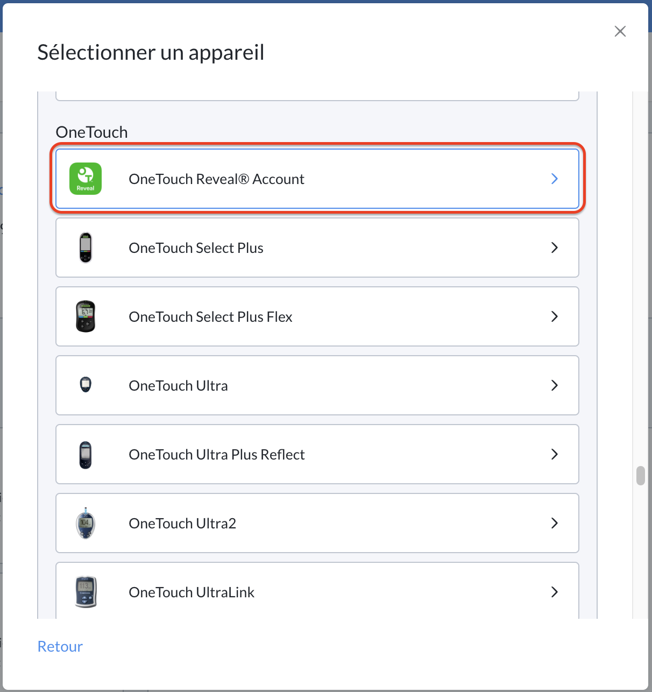Click the OneTouch UltraLink meter image

click(86, 591)
